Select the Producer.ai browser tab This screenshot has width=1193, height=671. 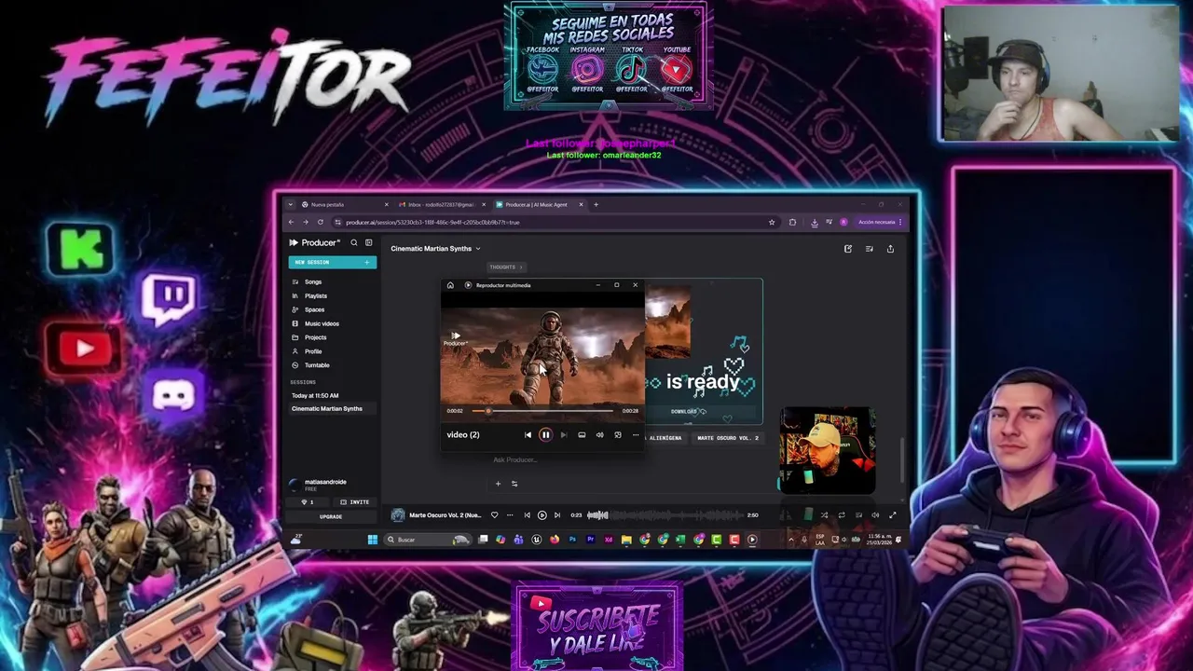[x=539, y=204]
